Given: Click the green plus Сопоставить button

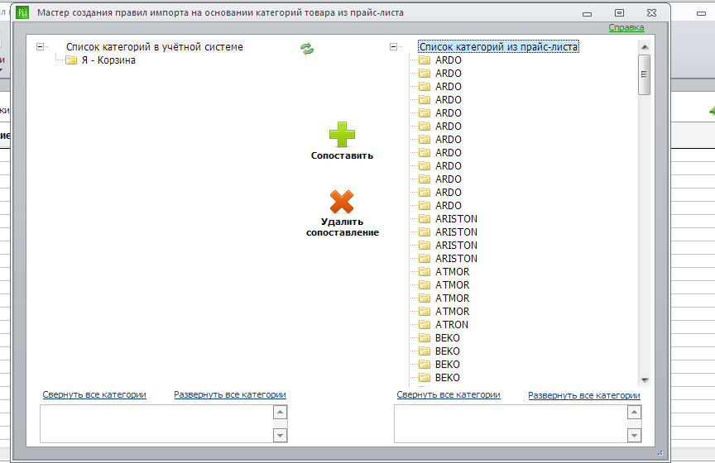Looking at the screenshot, I should click(342, 141).
